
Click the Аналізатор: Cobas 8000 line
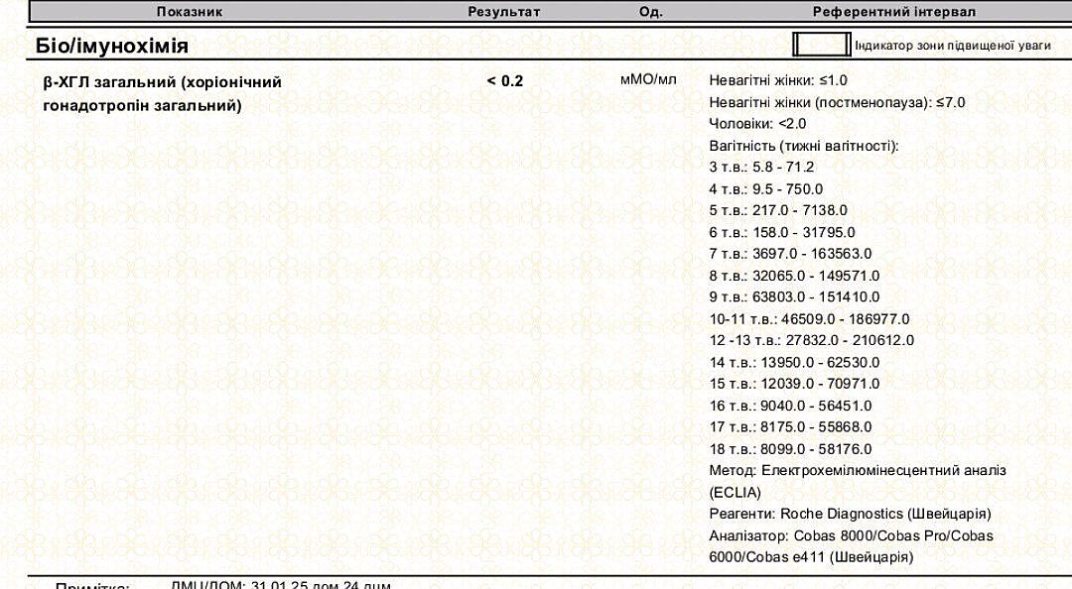coord(851,535)
